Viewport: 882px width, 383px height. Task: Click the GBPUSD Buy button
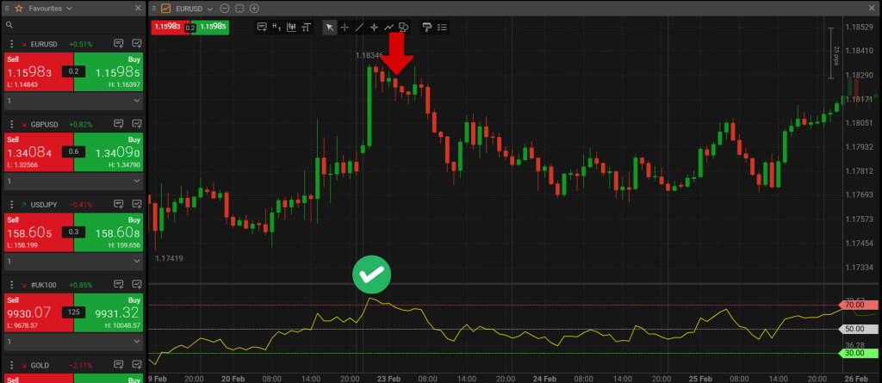[x=110, y=153]
